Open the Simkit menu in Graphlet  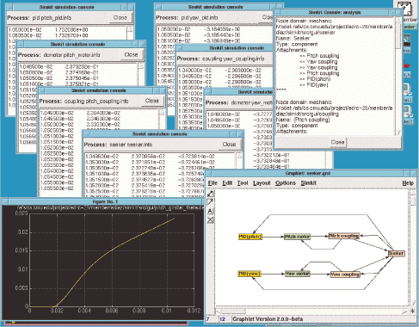[x=309, y=183]
